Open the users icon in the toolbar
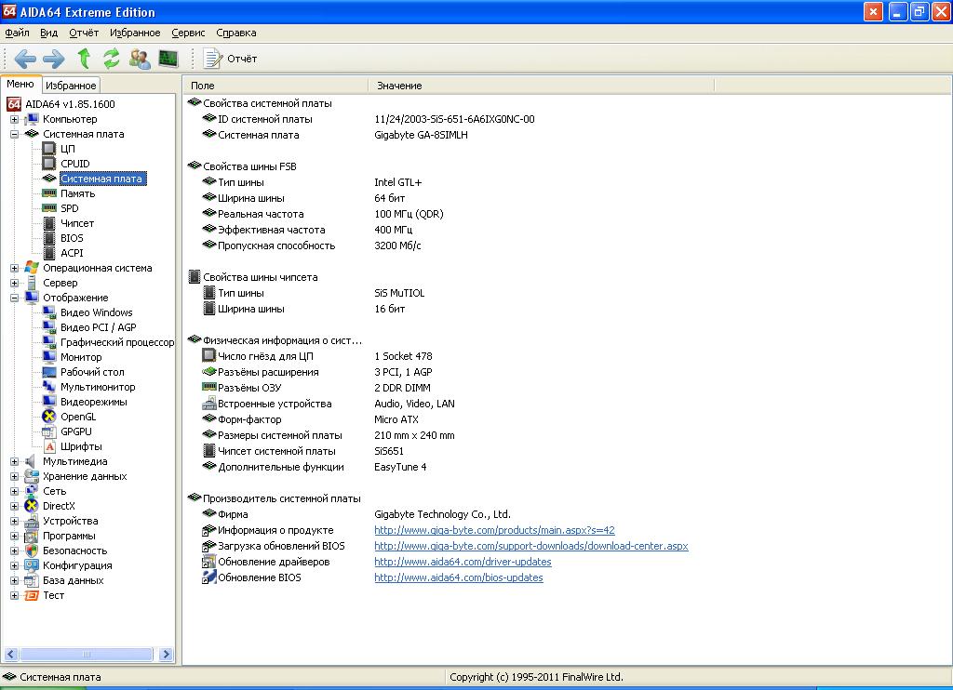 click(140, 59)
